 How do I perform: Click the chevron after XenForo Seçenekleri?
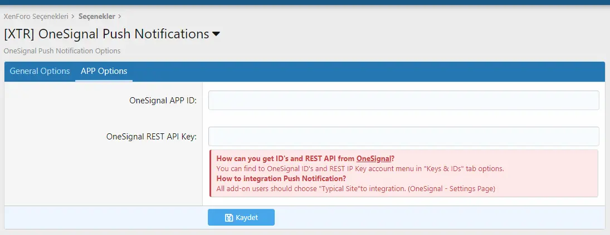(73, 16)
